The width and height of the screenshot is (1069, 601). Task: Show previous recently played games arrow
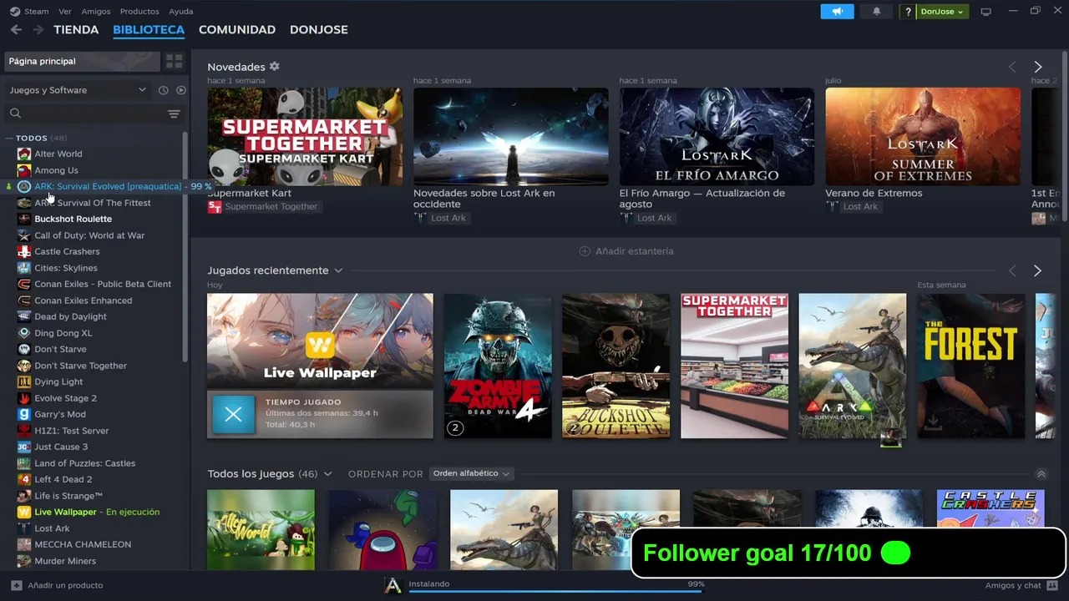1012,270
